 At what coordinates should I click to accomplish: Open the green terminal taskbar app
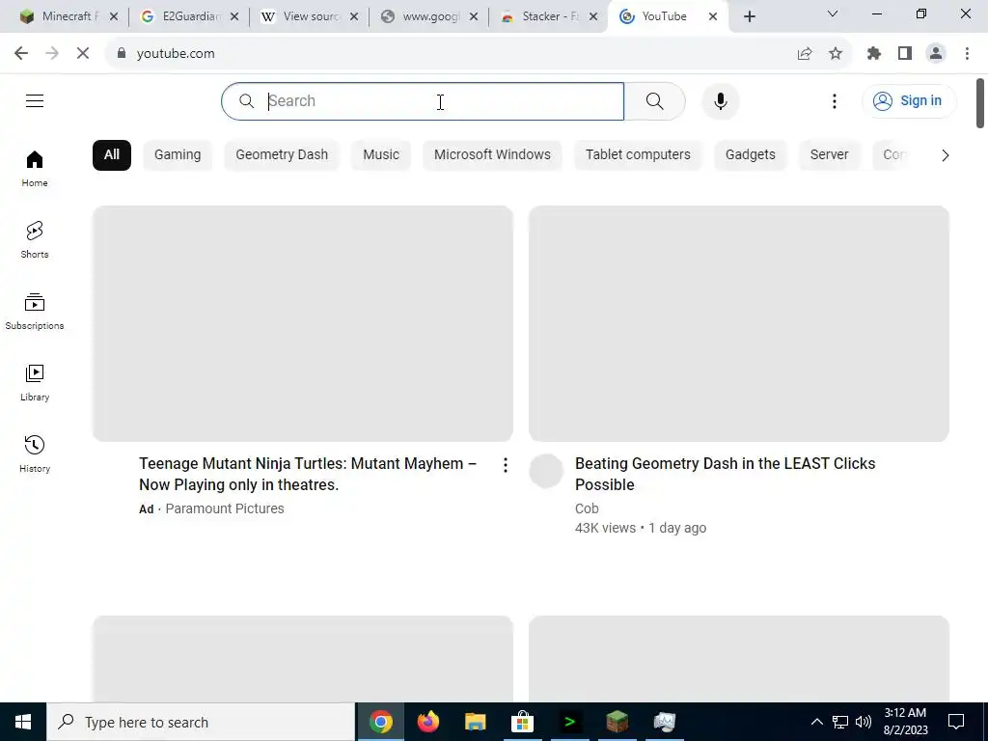[x=569, y=722]
